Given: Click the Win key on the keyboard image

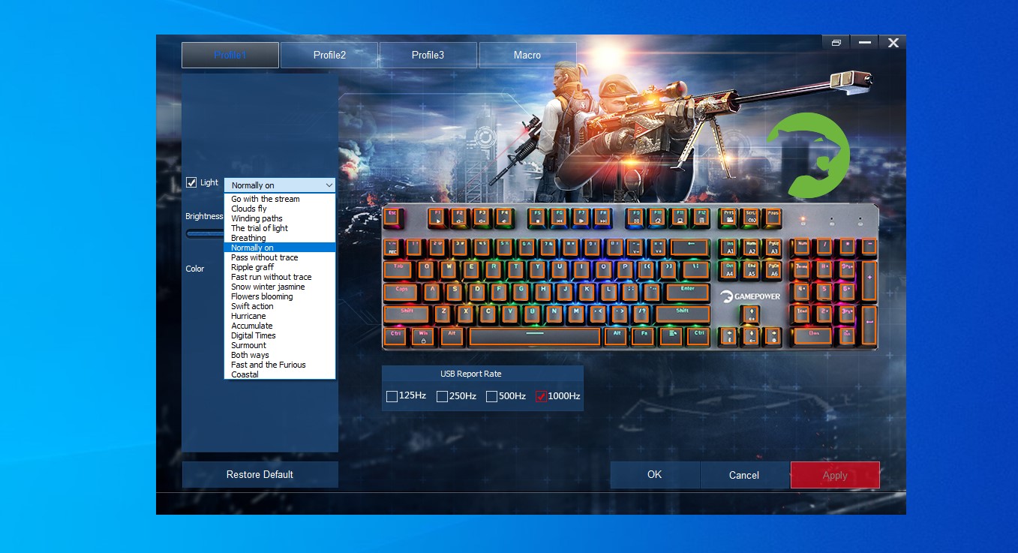Looking at the screenshot, I should click(x=423, y=336).
